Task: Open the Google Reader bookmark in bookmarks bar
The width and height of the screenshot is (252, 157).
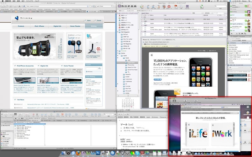Action: [x=5, y=9]
